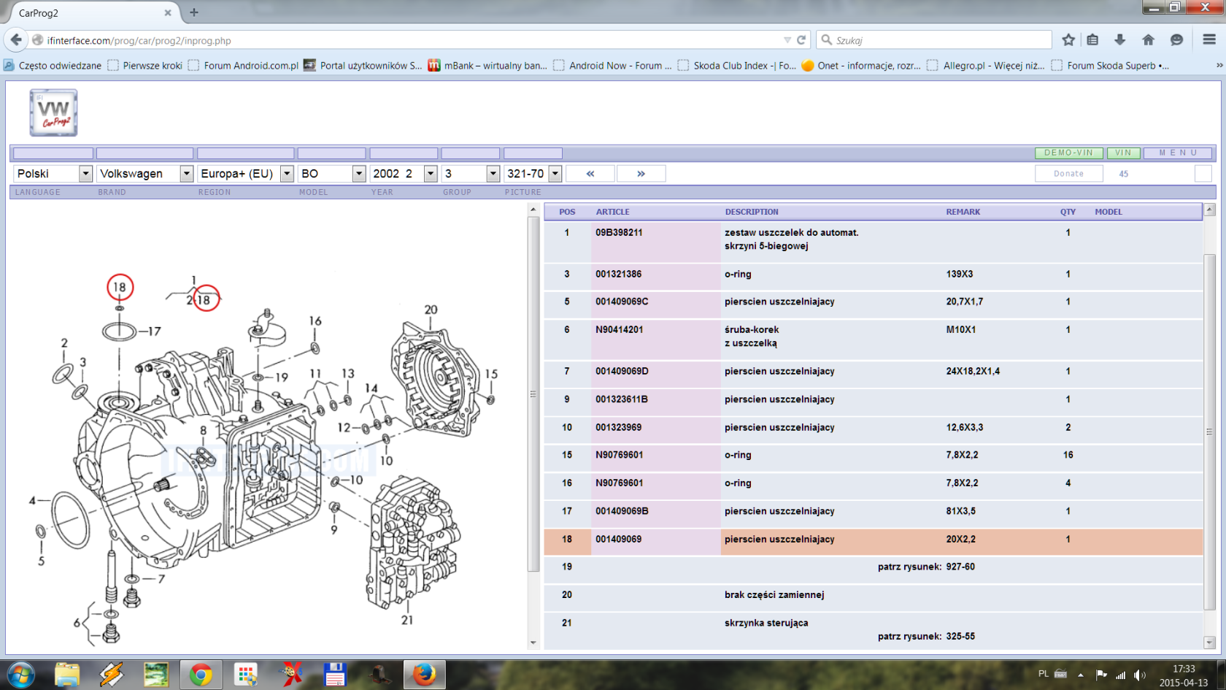Click the volume tray icon
The height and width of the screenshot is (690, 1226).
click(1139, 675)
